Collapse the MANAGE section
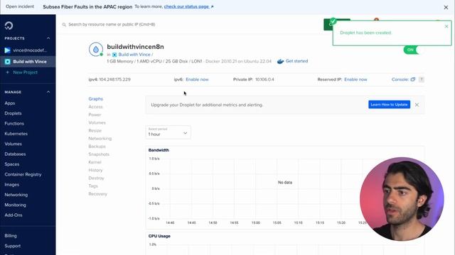455x255 pixels. tap(48, 92)
